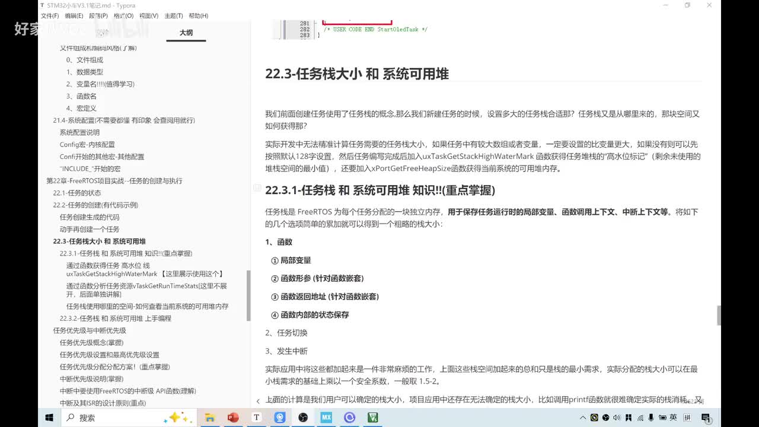Jump to vTaskGetRunTimeStats outline entry

(x=146, y=290)
